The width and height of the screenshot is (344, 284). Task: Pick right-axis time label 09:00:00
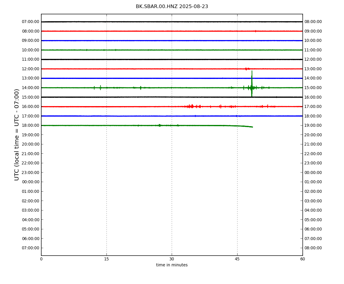[x=313, y=31]
